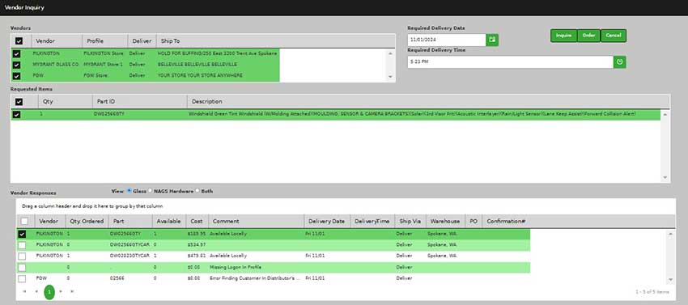Click the Required Delivery Date field
Viewport: 688px width, 305px height.
(x=447, y=40)
